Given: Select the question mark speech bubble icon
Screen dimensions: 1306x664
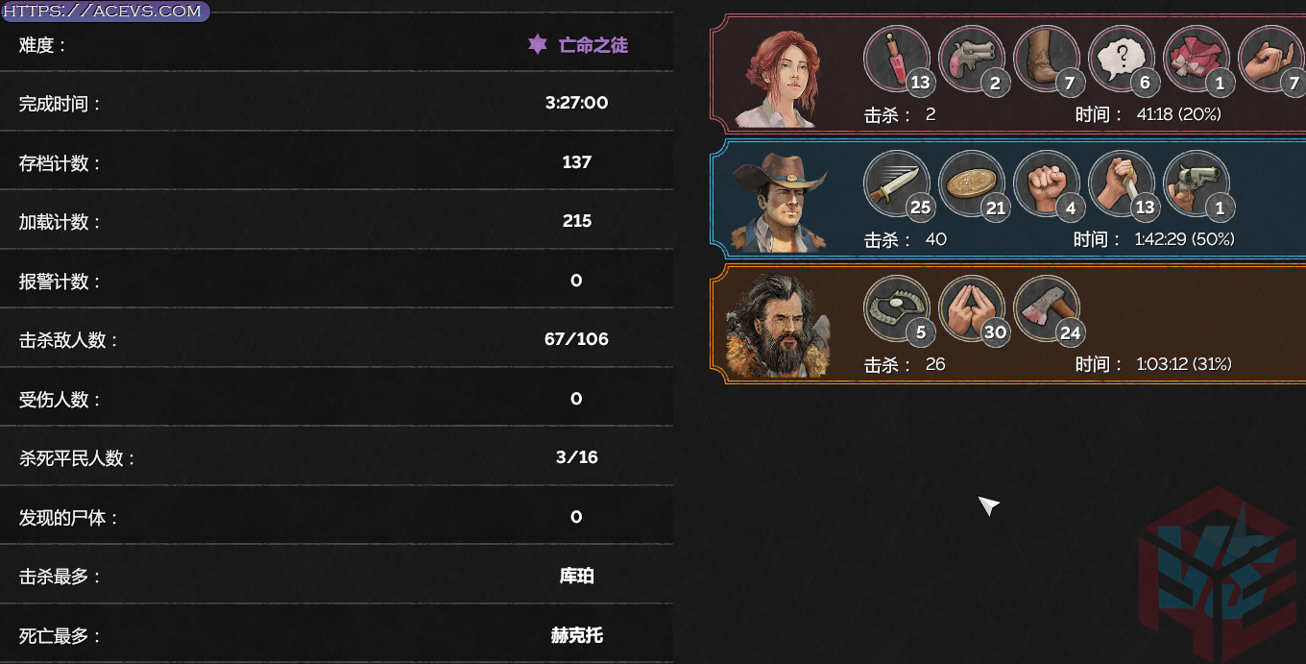Looking at the screenshot, I should 1122,60.
